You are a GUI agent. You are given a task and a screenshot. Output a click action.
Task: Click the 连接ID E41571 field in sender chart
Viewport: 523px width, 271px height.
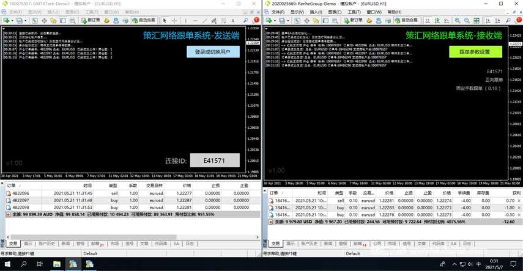click(x=215, y=161)
